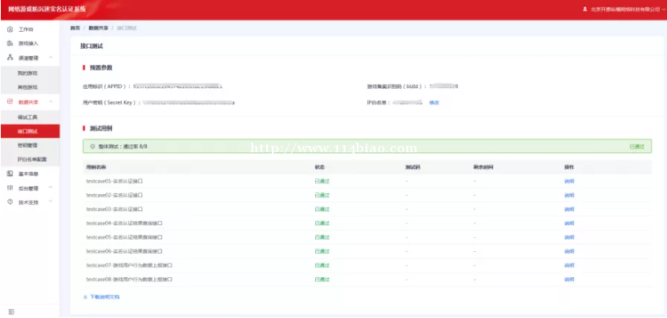Open 密钥管理 in the sidebar
This screenshot has height=318, width=667.
pyautogui.click(x=27, y=145)
